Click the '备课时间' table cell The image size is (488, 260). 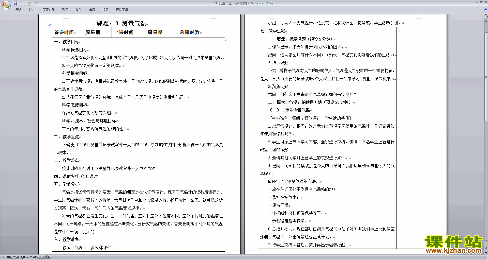coord(64,32)
